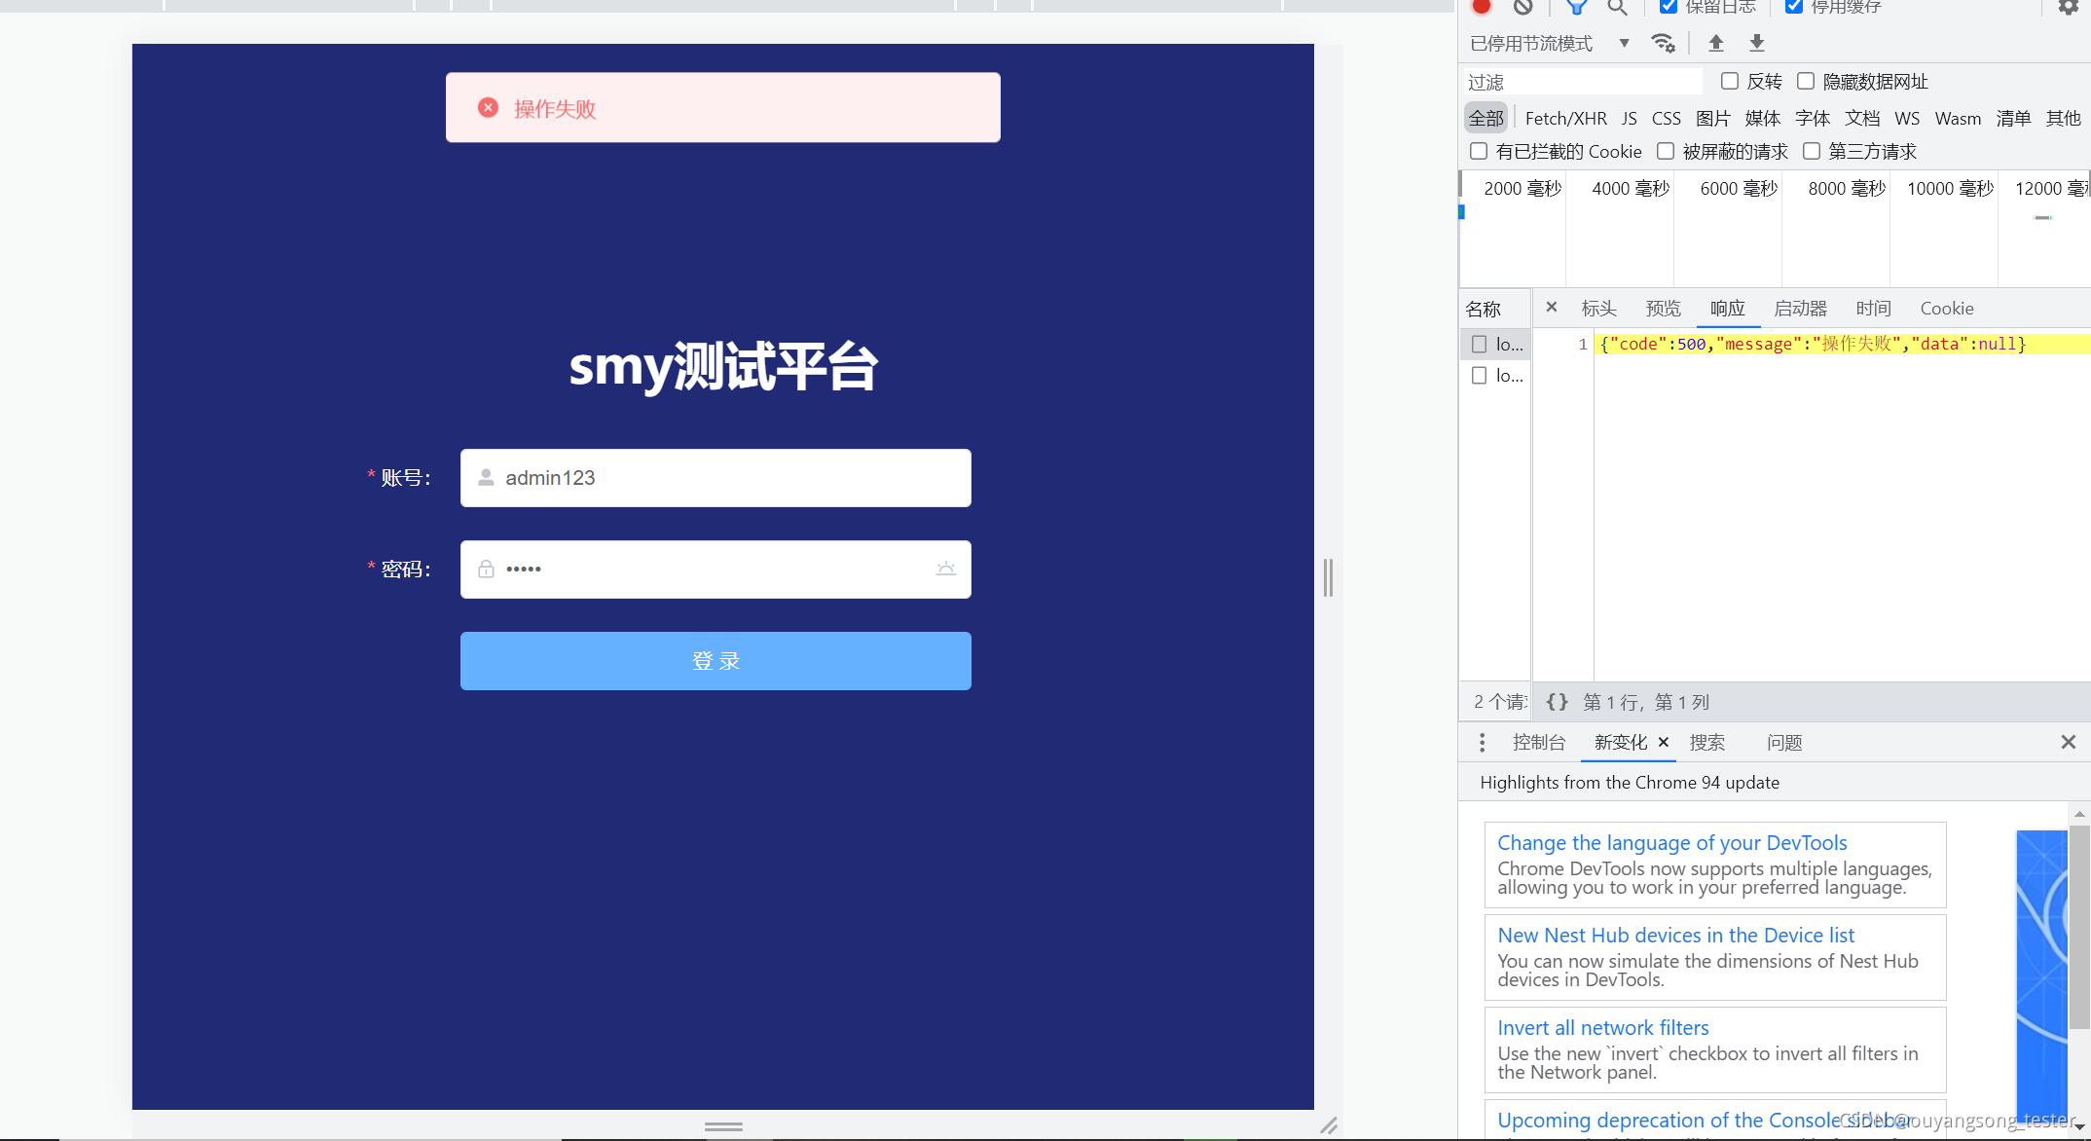
Task: Click the clear network log icon
Action: pos(1523,7)
